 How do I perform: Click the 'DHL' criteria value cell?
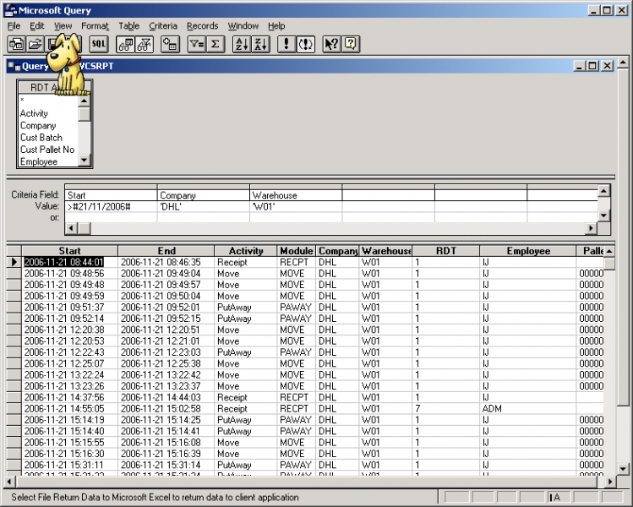203,207
